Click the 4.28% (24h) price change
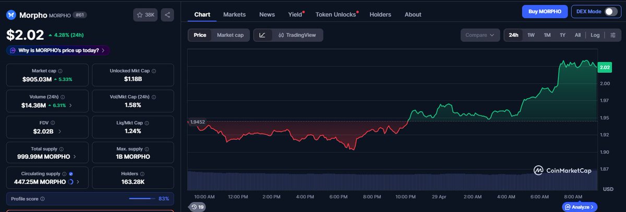Screen dimensions: 626x212 [x=65, y=36]
